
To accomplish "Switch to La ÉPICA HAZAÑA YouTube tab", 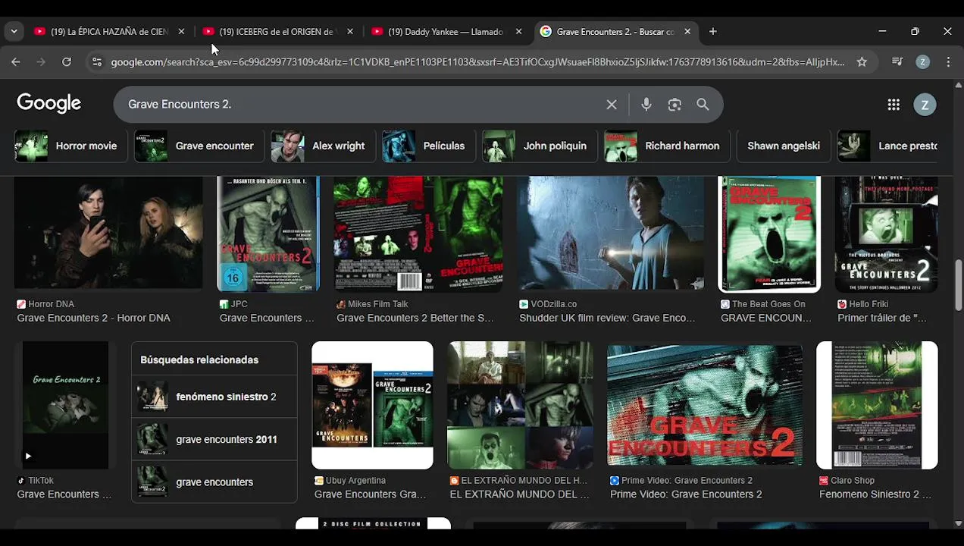I will (x=108, y=32).
